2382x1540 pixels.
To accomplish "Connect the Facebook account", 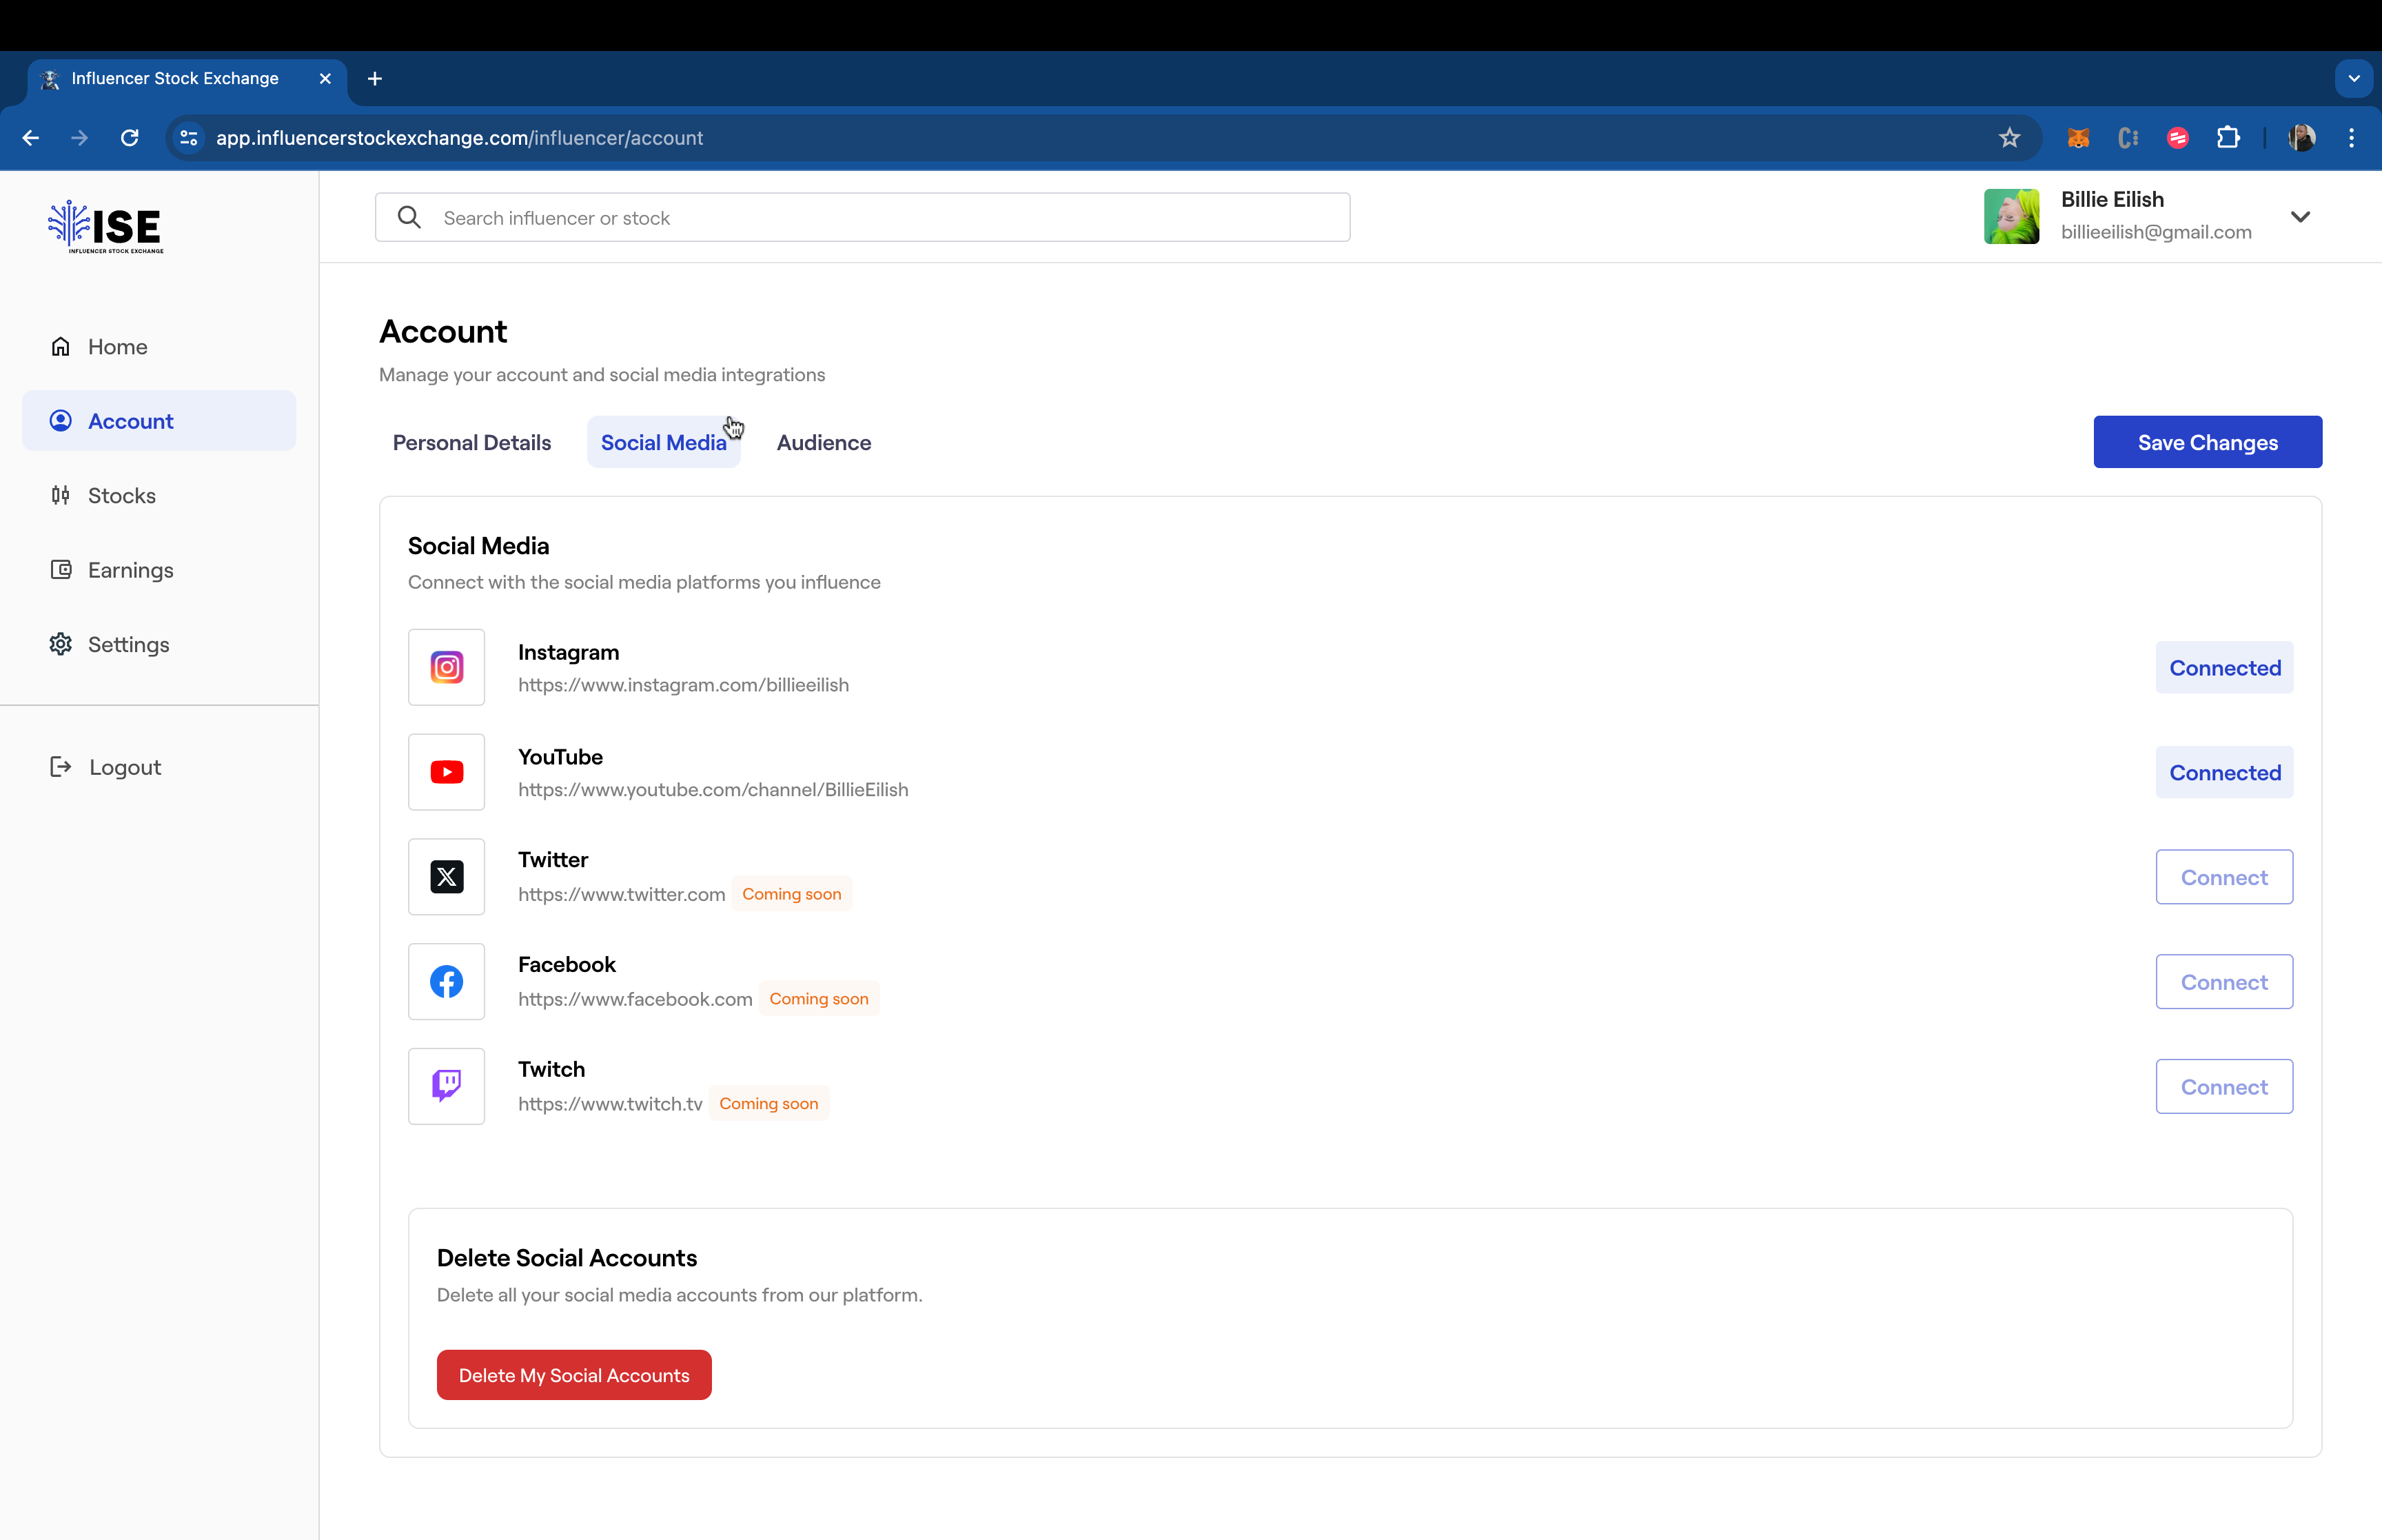I will [x=2224, y=982].
